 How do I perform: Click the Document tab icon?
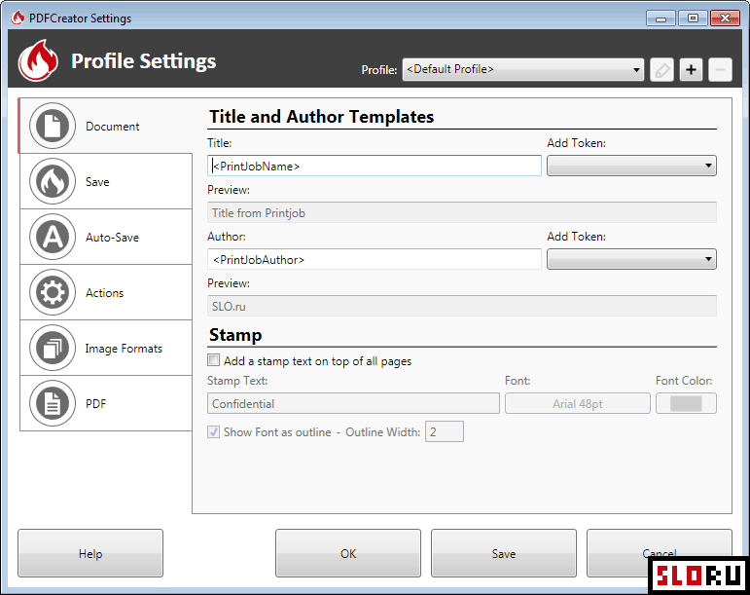click(53, 126)
